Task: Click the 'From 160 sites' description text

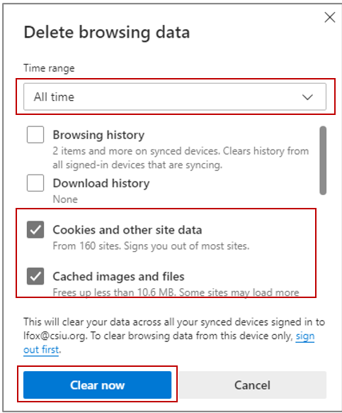Action: click(151, 246)
